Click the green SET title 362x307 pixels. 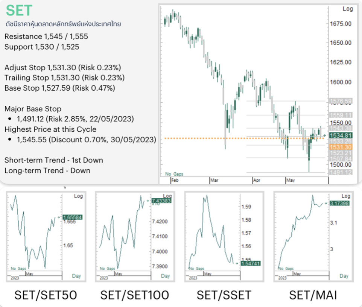click(x=19, y=11)
